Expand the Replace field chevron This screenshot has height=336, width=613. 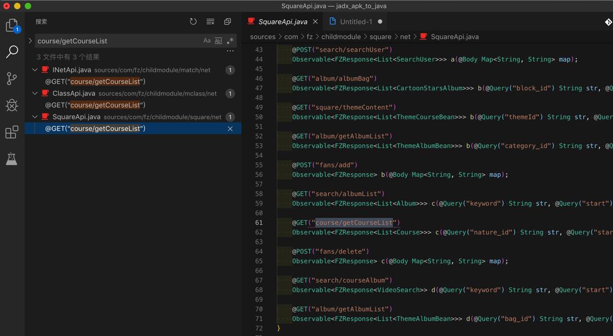click(x=30, y=41)
